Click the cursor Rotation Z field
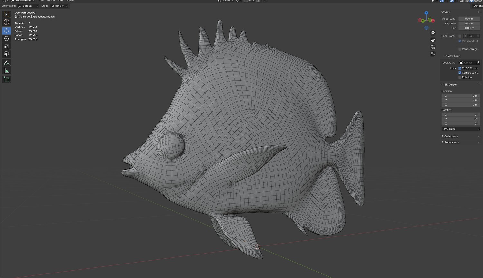 coord(461,124)
